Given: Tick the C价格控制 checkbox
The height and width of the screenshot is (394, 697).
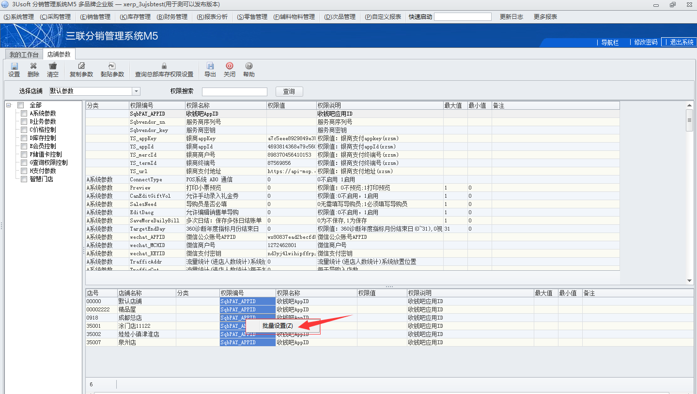Looking at the screenshot, I should click(x=24, y=130).
